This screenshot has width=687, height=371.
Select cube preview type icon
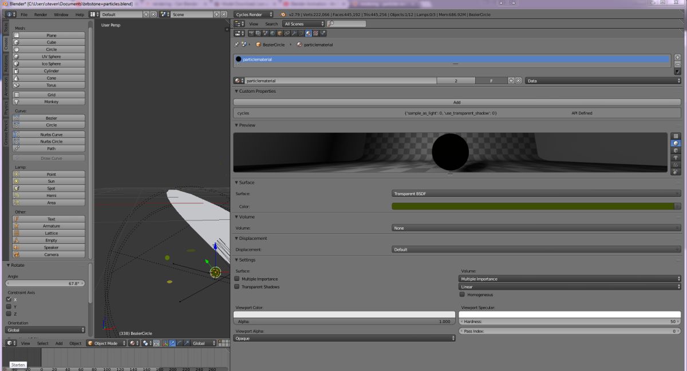[x=676, y=150]
